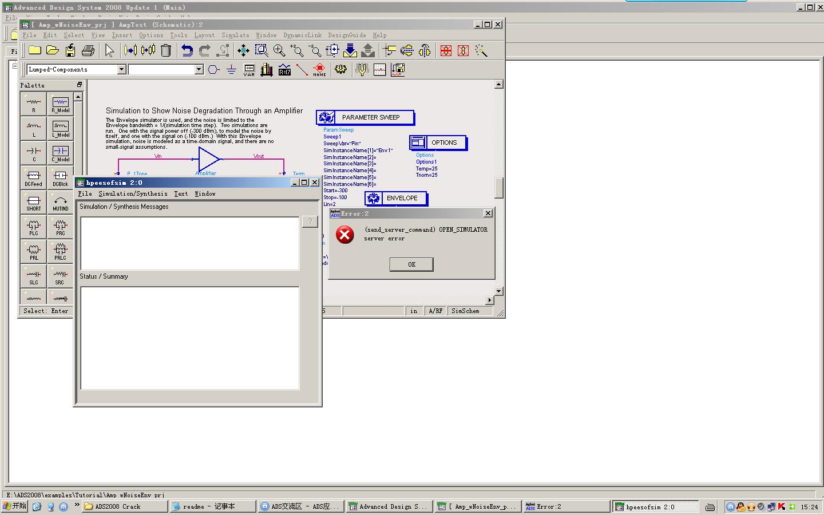The height and width of the screenshot is (515, 824).
Task: Click the zoom out by 2 icon
Action: tap(315, 50)
